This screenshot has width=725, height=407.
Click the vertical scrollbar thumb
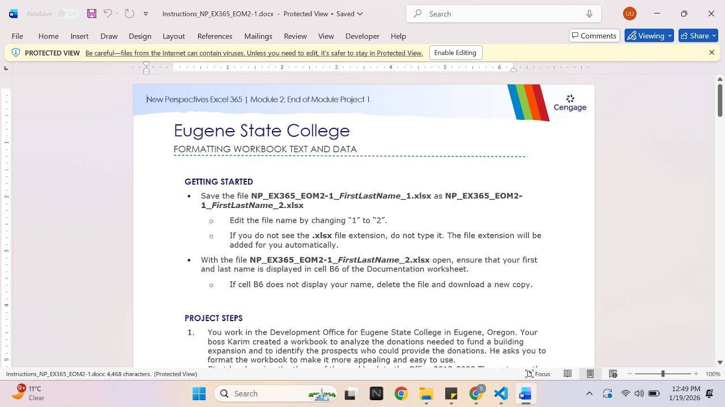pos(720,99)
